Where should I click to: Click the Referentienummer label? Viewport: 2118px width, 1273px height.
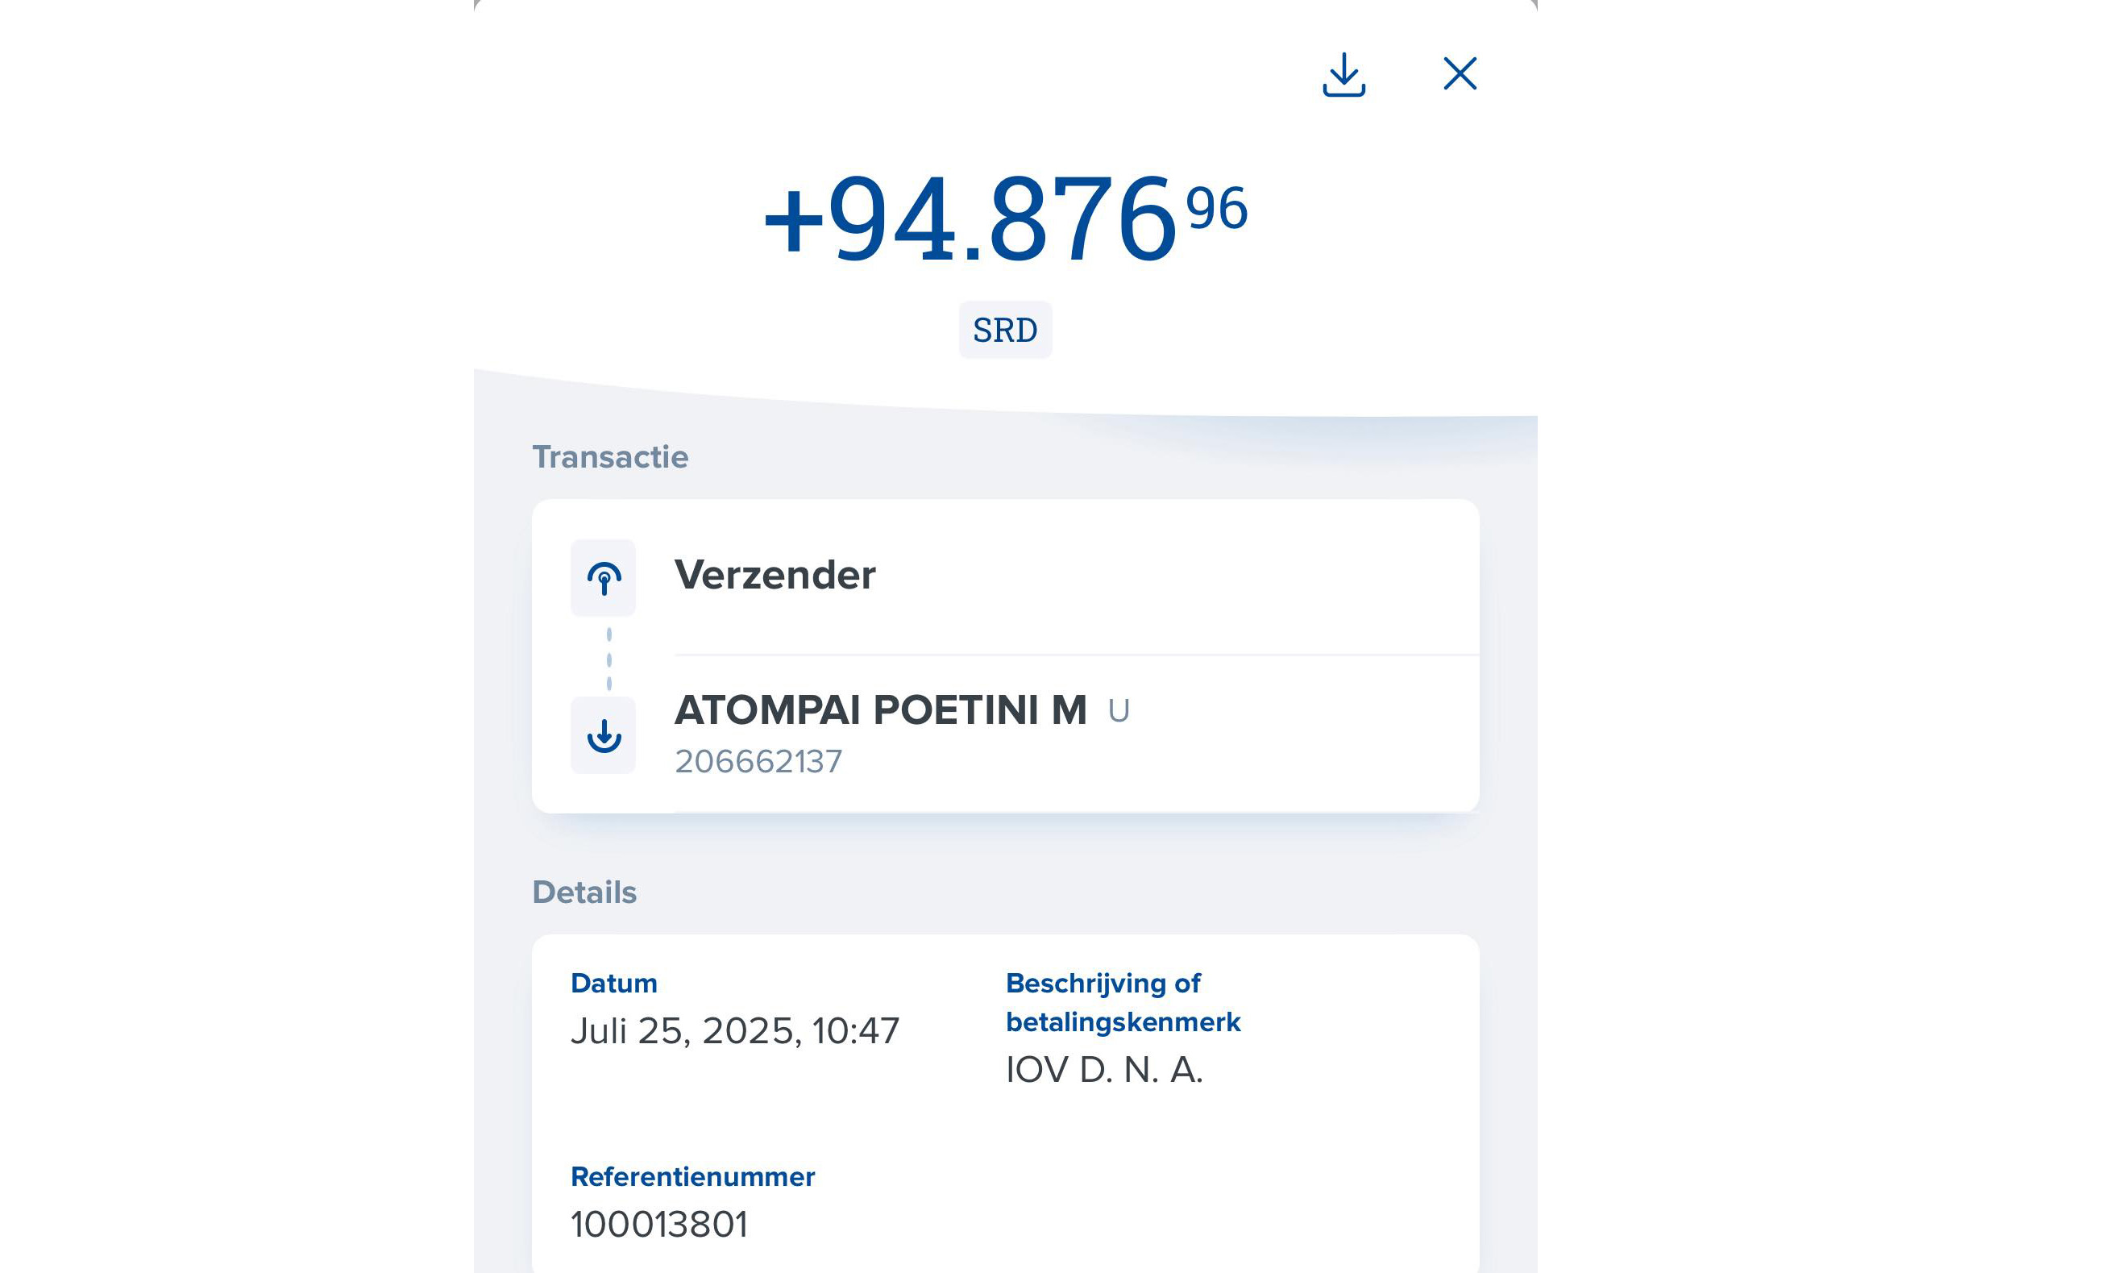[692, 1177]
